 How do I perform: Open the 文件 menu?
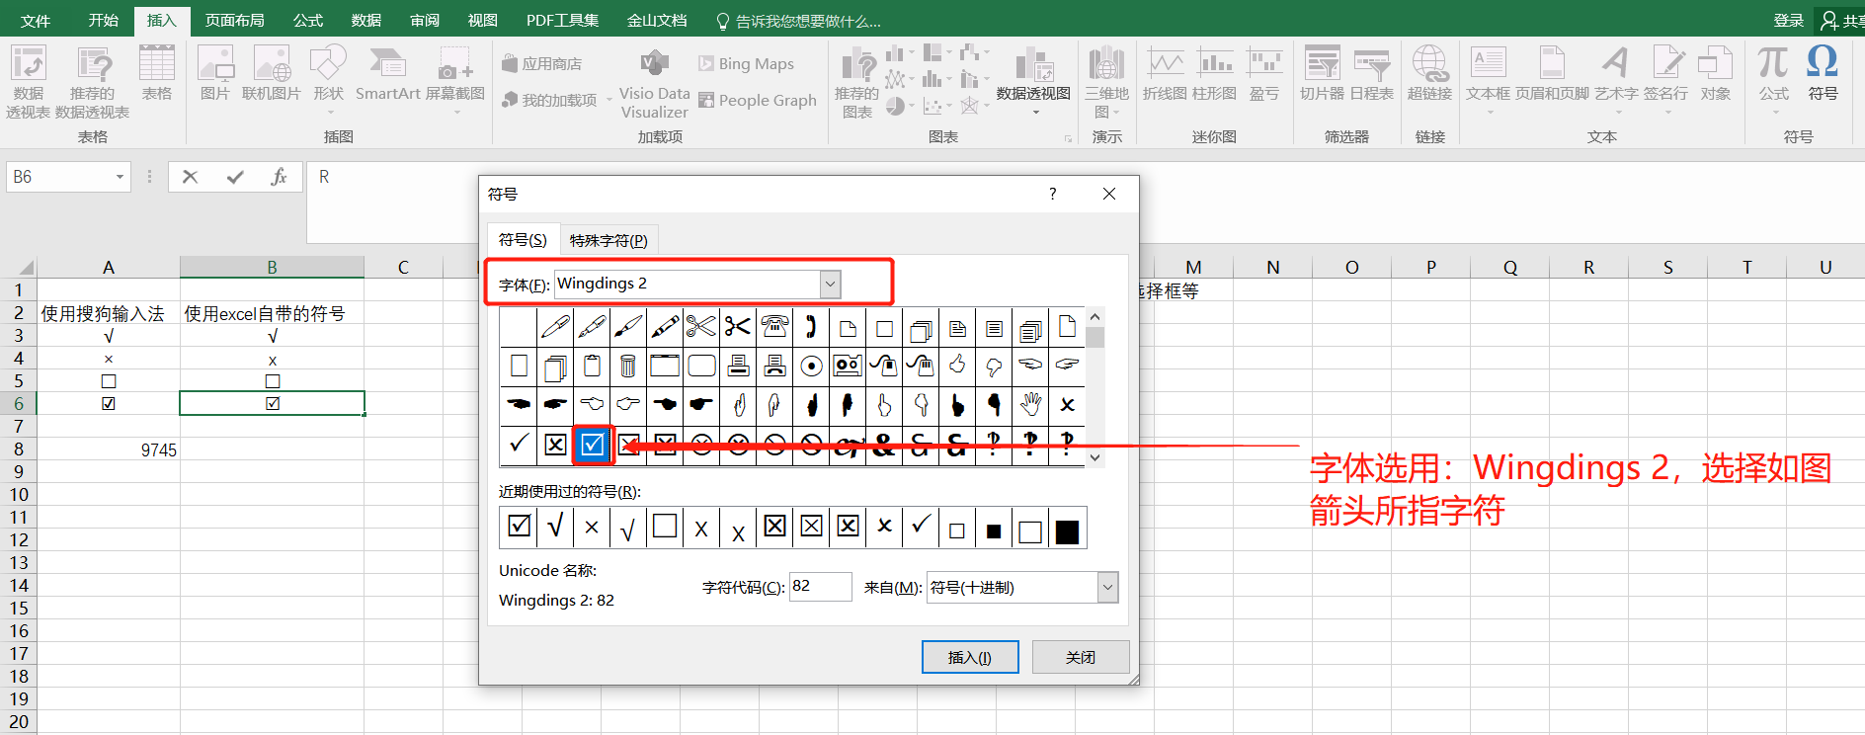[x=36, y=20]
